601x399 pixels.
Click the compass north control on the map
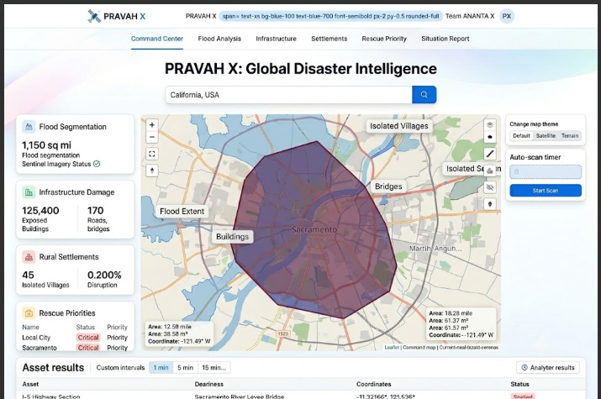pos(152,171)
